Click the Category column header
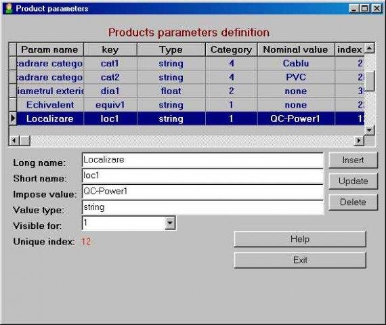The width and height of the screenshot is (386, 325). pos(232,49)
